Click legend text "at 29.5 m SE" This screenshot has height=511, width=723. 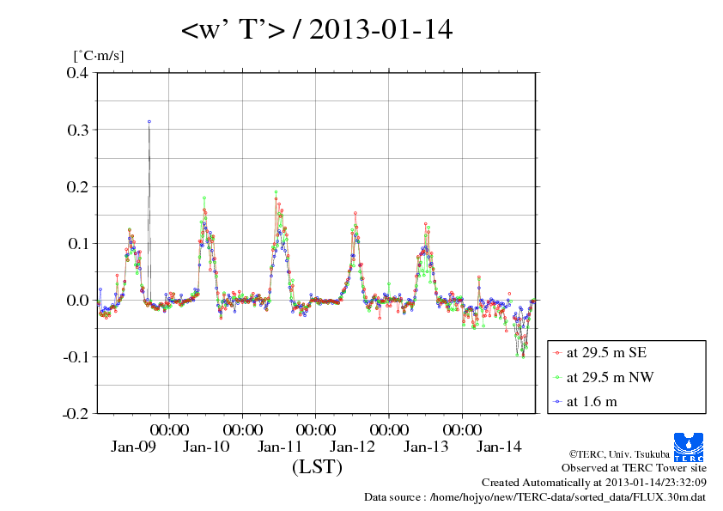coord(606,353)
